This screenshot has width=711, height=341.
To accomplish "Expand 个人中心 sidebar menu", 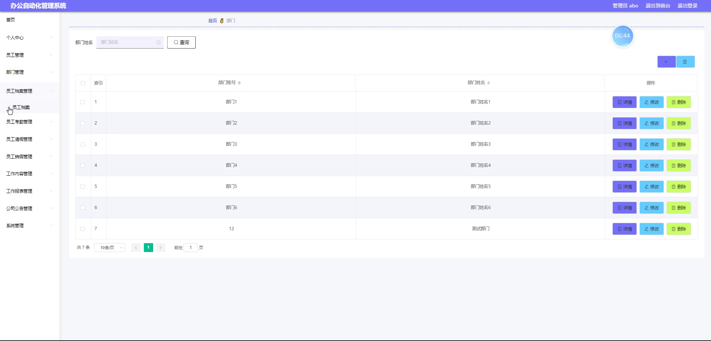I will [x=30, y=37].
